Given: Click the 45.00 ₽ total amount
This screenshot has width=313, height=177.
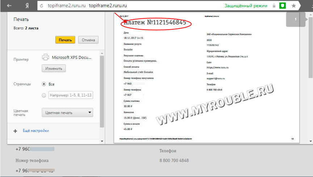Looking at the screenshot, I should pyautogui.click(x=128, y=129).
